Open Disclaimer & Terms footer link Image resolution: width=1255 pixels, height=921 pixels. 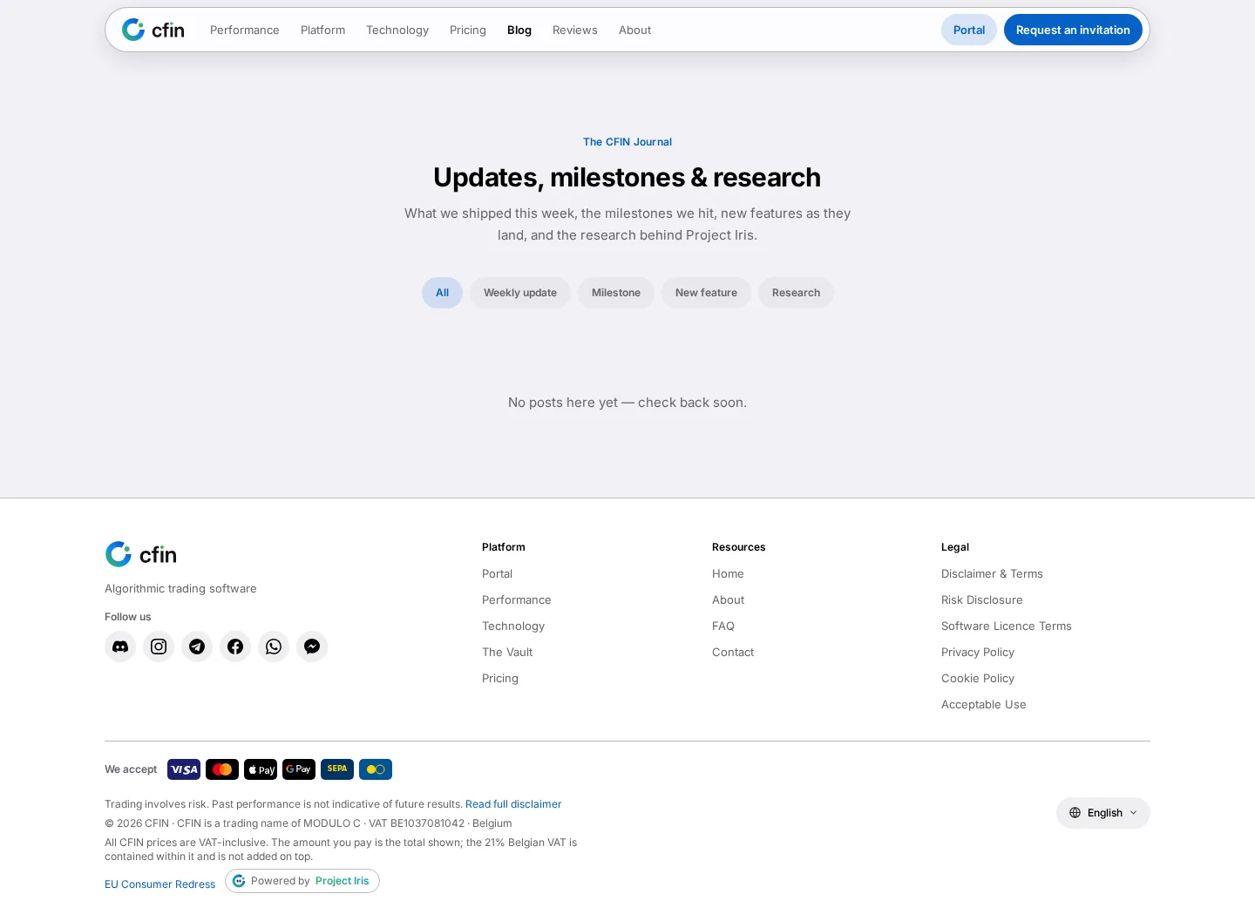pos(992,573)
